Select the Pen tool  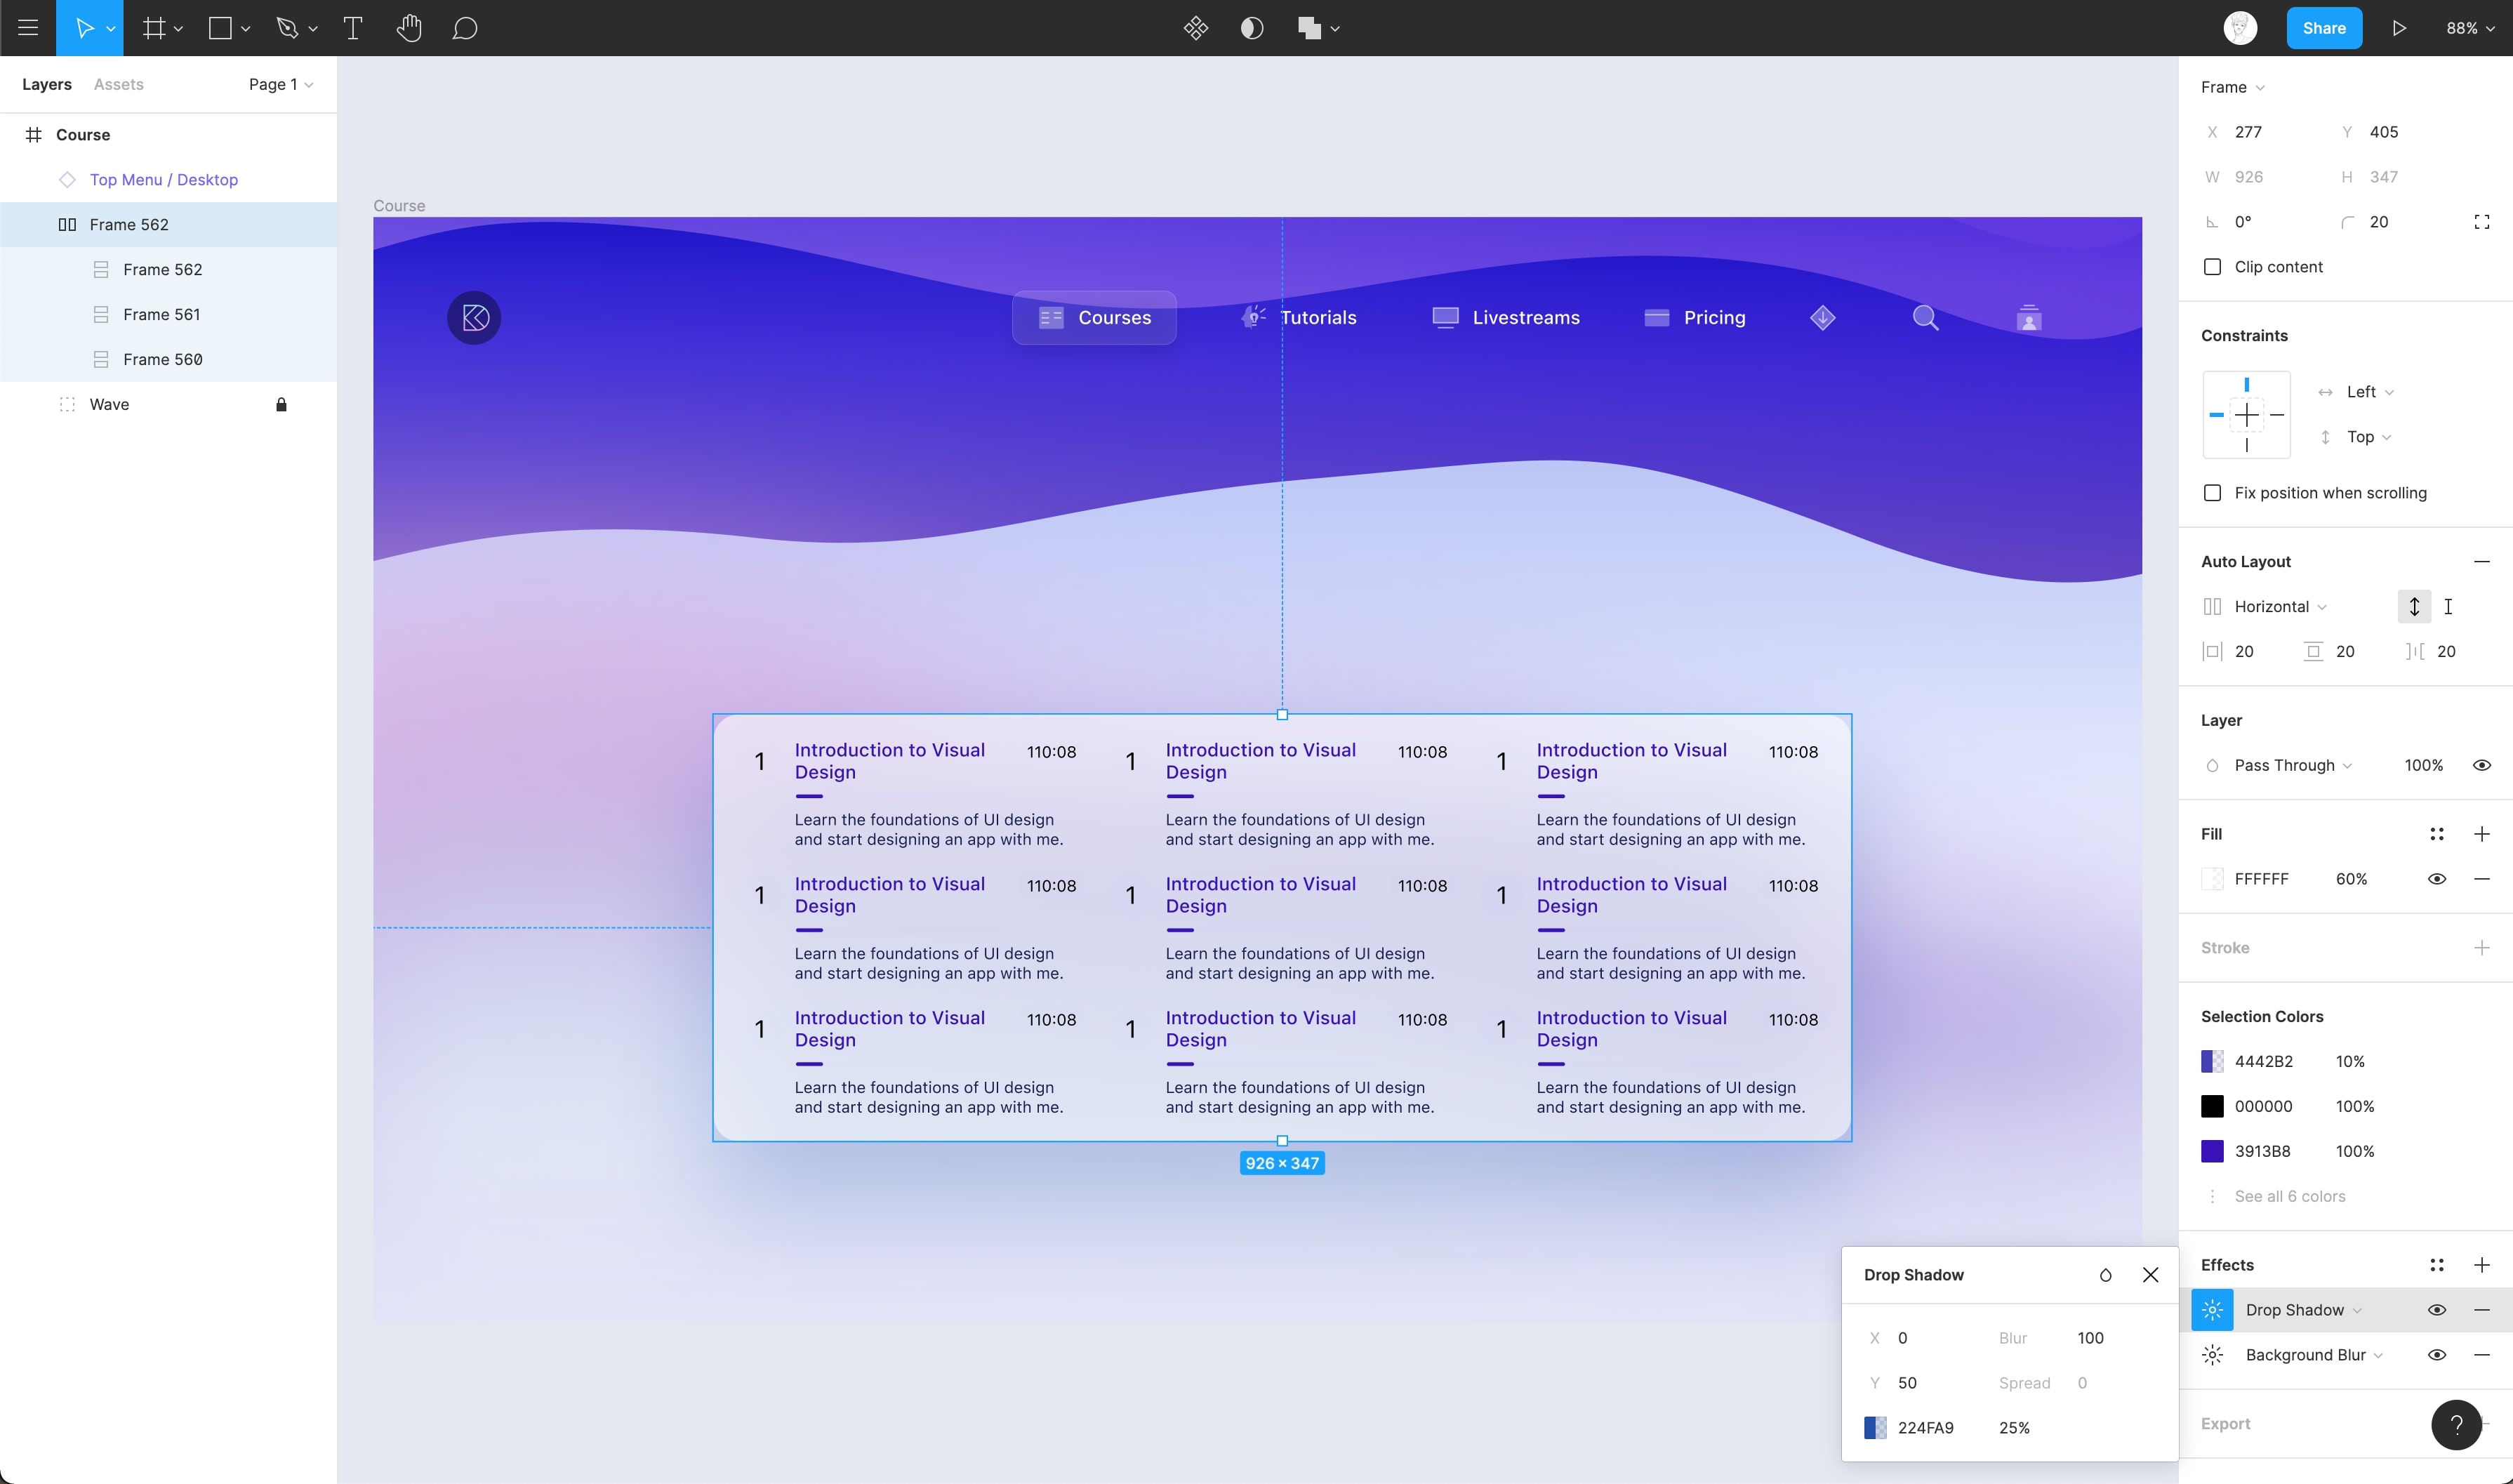[x=287, y=28]
